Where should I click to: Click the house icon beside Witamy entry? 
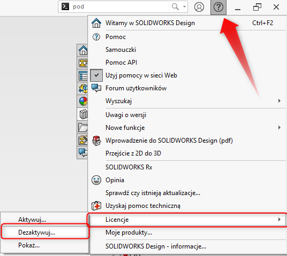96,23
